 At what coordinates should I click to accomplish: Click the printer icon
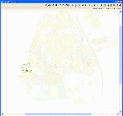49,5
